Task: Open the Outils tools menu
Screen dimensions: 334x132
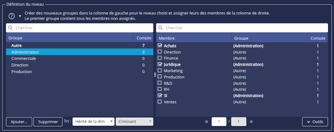Action: (x=315, y=122)
